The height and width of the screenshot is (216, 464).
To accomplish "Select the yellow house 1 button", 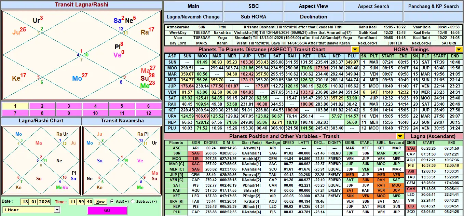I will tap(15, 106).
